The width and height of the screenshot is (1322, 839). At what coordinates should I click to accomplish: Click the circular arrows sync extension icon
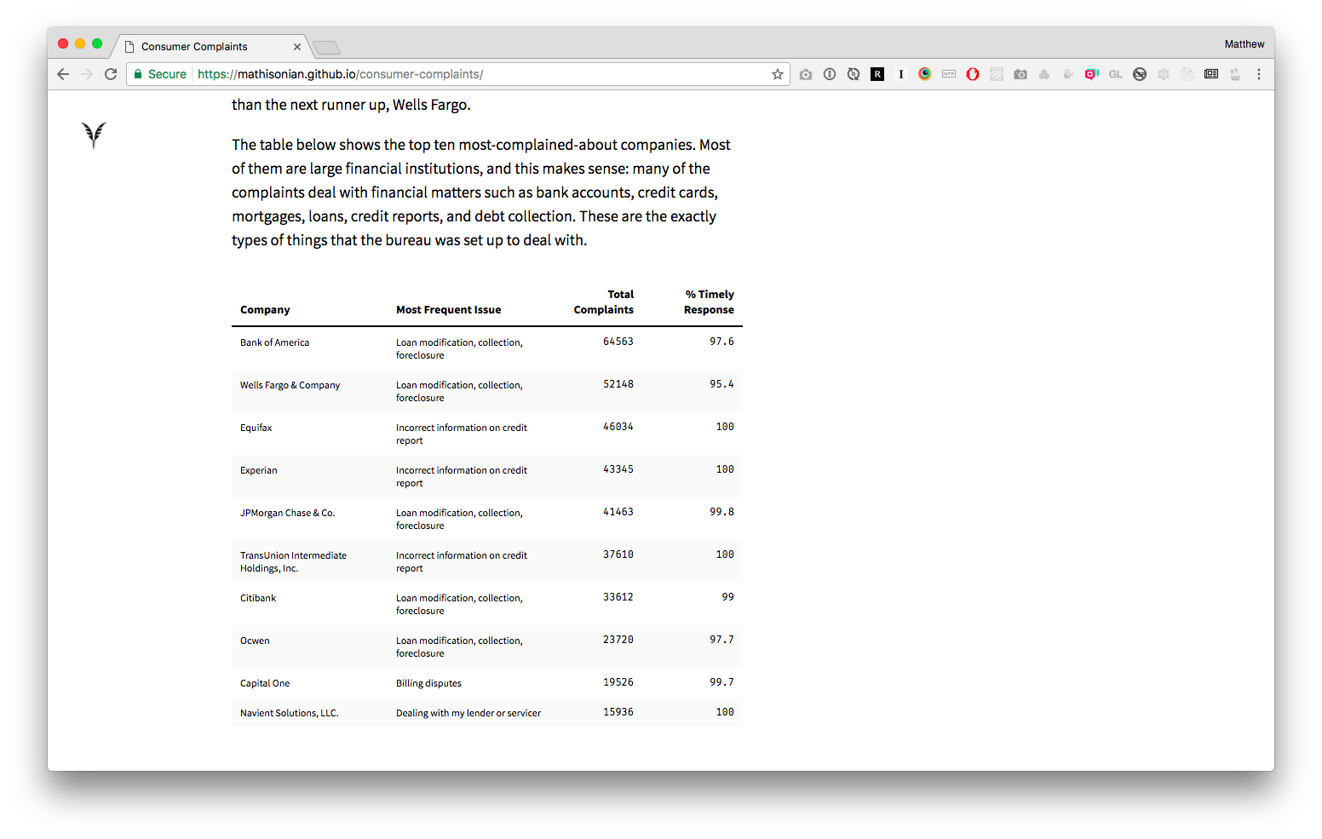click(x=854, y=74)
